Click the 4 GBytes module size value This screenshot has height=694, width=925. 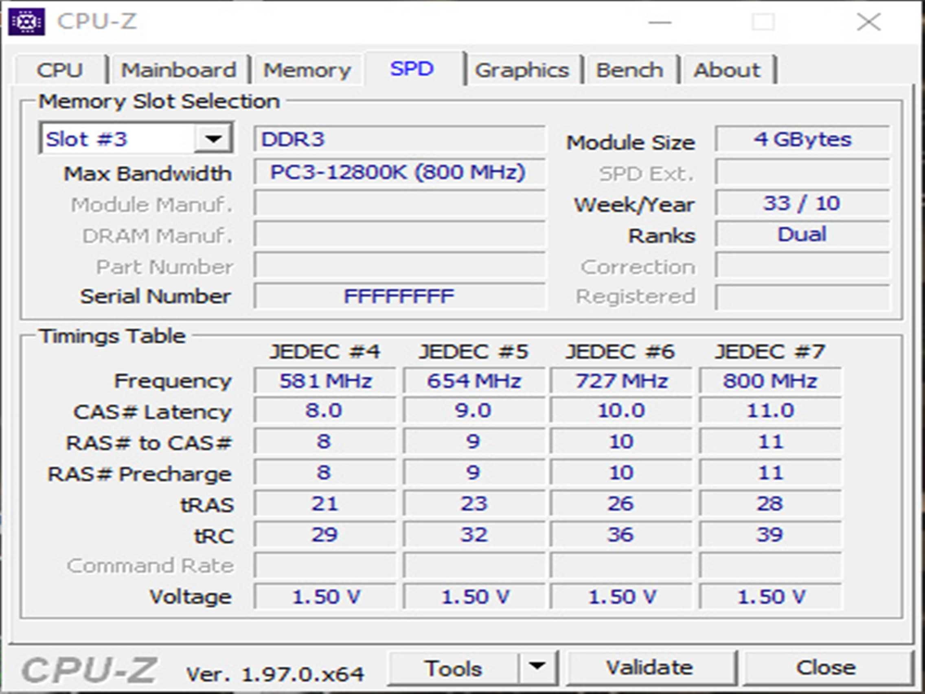[x=802, y=139]
